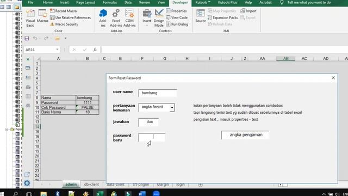The image size is (348, 196).
Task: Switch to the Data tab
Action: 128,2
